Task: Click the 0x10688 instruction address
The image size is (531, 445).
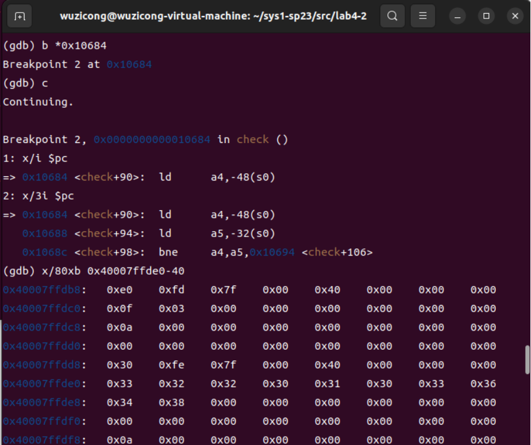Action: pyautogui.click(x=45, y=233)
